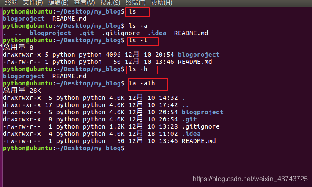The height and width of the screenshot is (187, 312).
Task: Click the final empty prompt line
Action: pyautogui.click(x=64, y=148)
